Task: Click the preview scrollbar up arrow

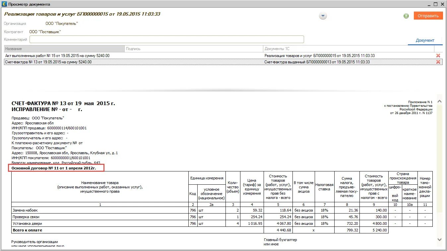Action: (x=440, y=101)
